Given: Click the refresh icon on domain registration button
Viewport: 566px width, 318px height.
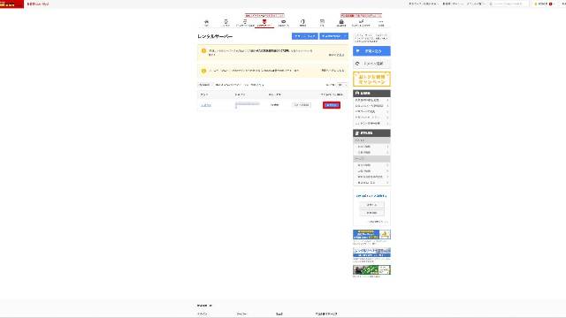Looking at the screenshot, I should click(x=357, y=64).
